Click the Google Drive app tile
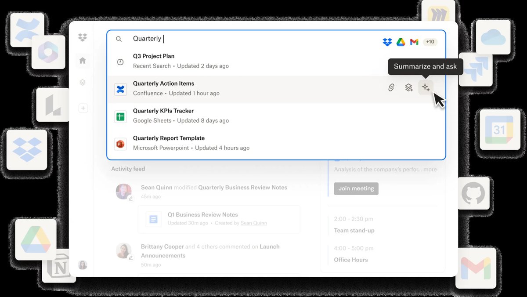The height and width of the screenshot is (297, 527). click(x=36, y=239)
